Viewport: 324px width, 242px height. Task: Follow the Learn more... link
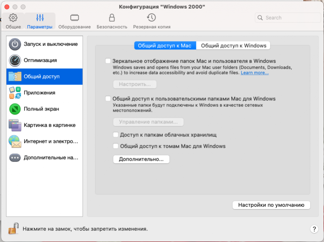click(x=255, y=73)
